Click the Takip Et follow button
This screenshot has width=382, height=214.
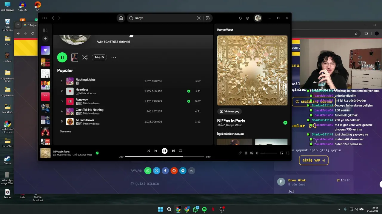99,57
